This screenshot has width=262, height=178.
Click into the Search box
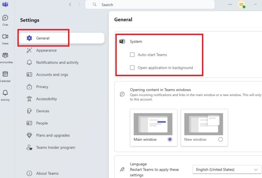tap(150, 5)
